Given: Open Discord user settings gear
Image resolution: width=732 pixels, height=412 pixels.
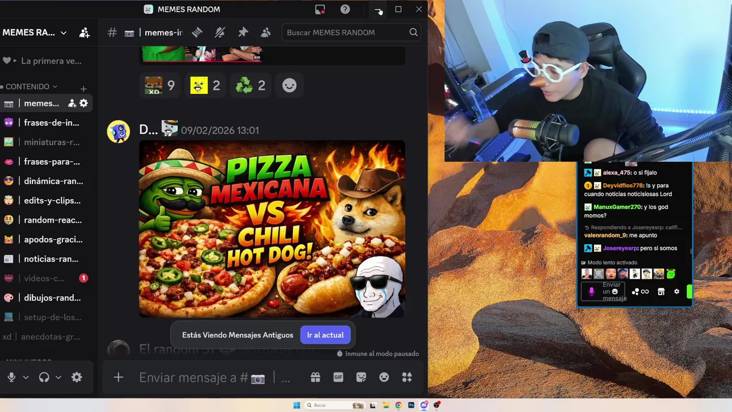Looking at the screenshot, I should [77, 377].
